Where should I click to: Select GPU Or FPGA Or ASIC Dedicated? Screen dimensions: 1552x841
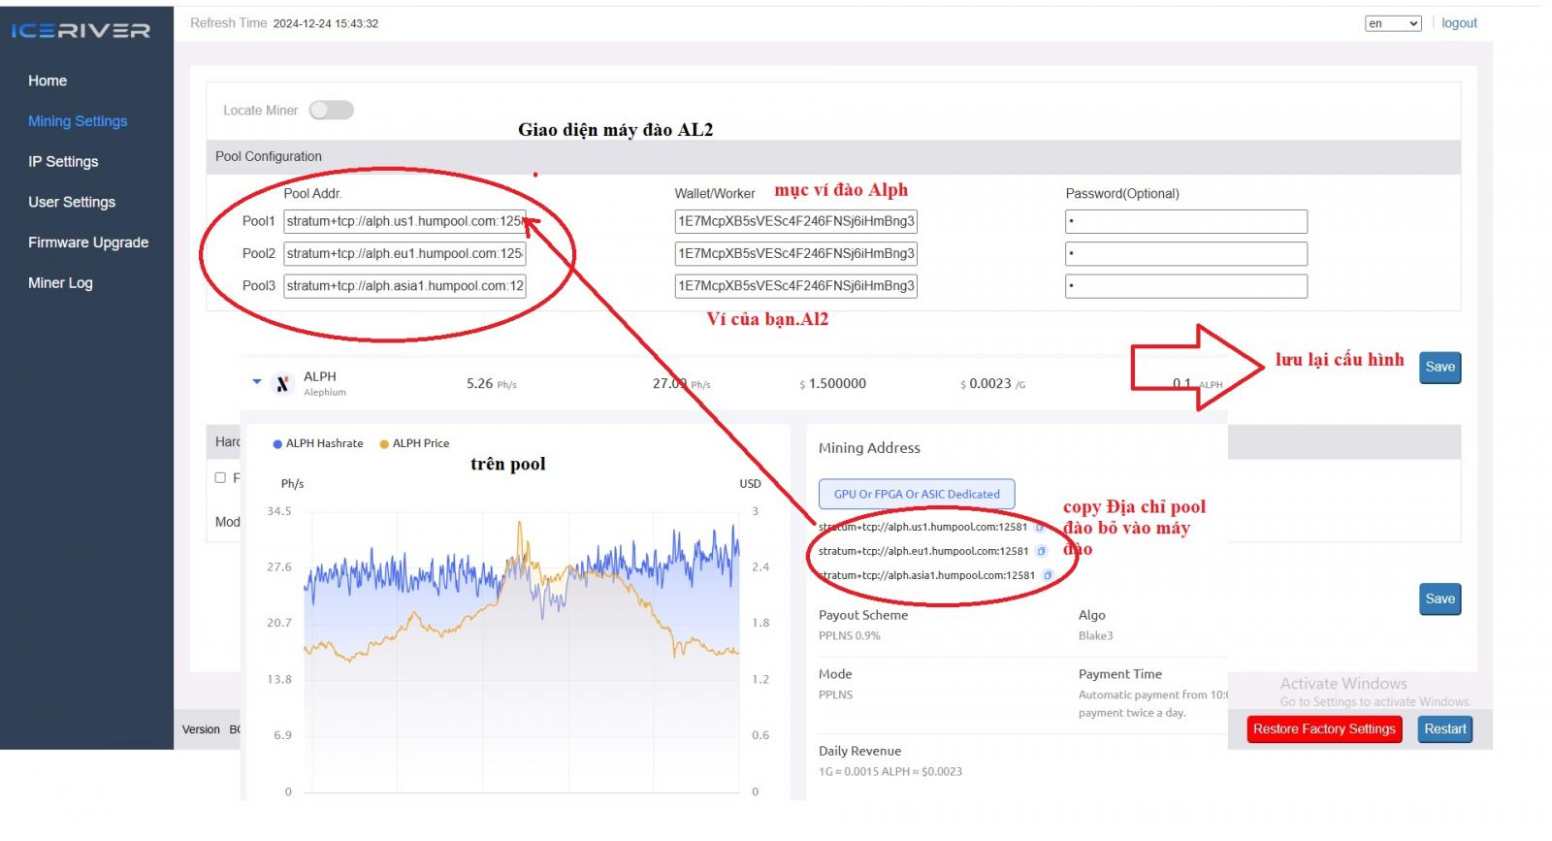click(x=917, y=494)
